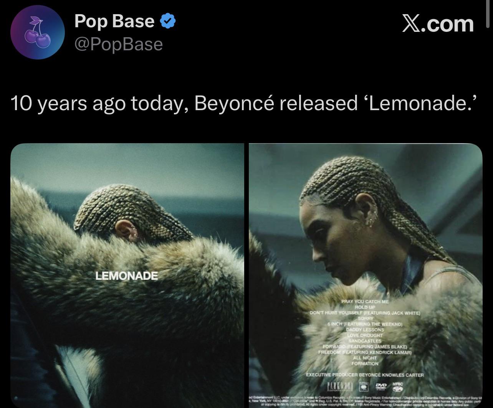This screenshot has height=408, width=493.
Task: Click the 'Pray You Catch Me' track line
Action: pos(365,302)
